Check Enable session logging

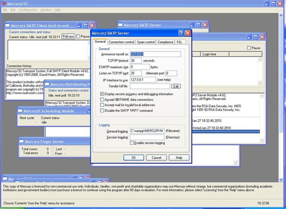[132, 143]
